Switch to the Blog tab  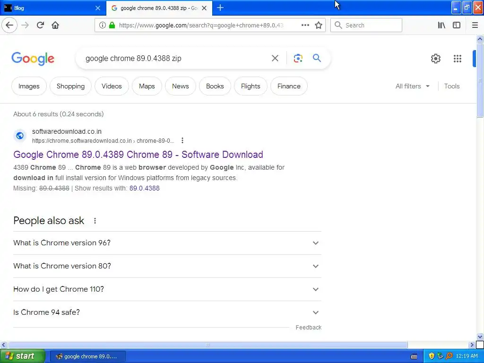(52, 8)
